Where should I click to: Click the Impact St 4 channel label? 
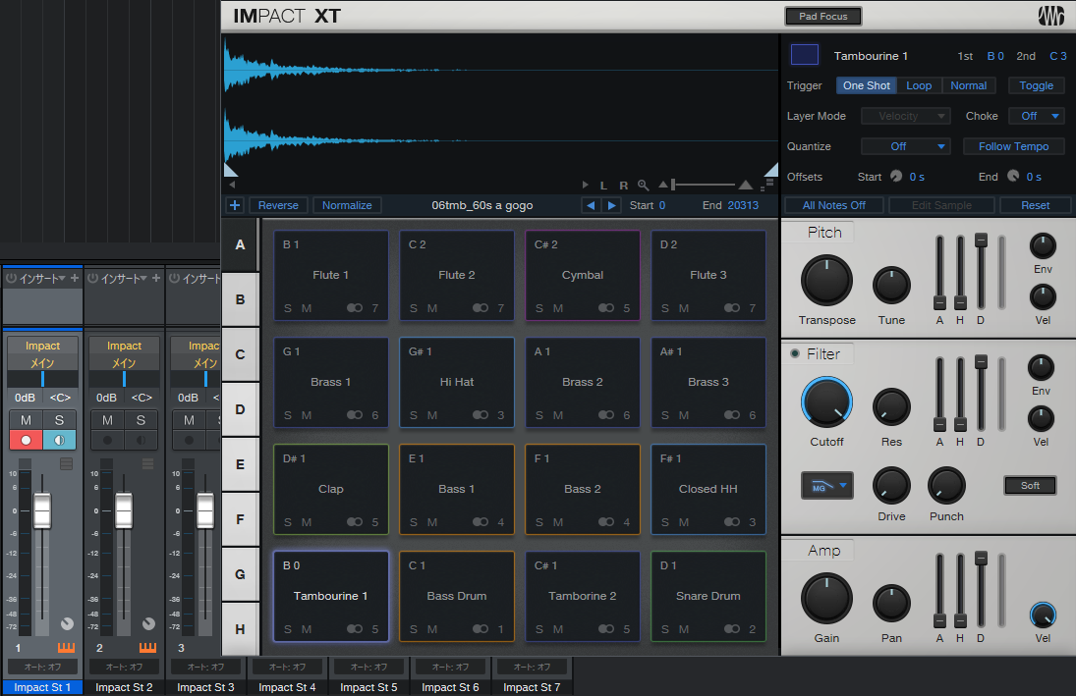point(287,687)
